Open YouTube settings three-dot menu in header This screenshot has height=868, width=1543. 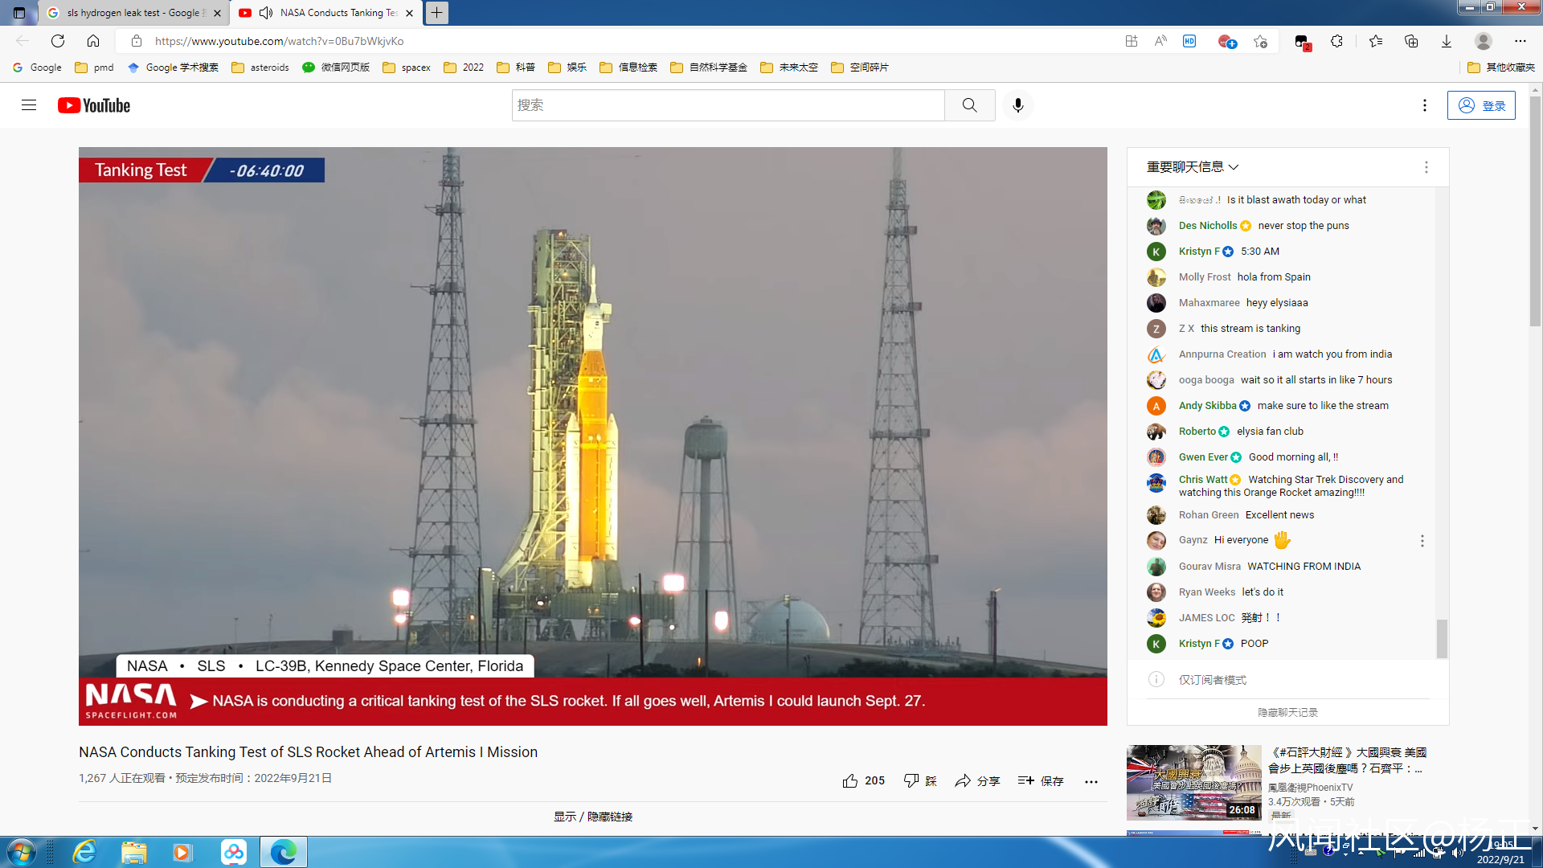(1424, 105)
